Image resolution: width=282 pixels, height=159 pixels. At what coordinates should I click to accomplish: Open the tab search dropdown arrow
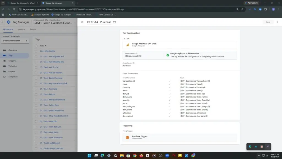3,3
